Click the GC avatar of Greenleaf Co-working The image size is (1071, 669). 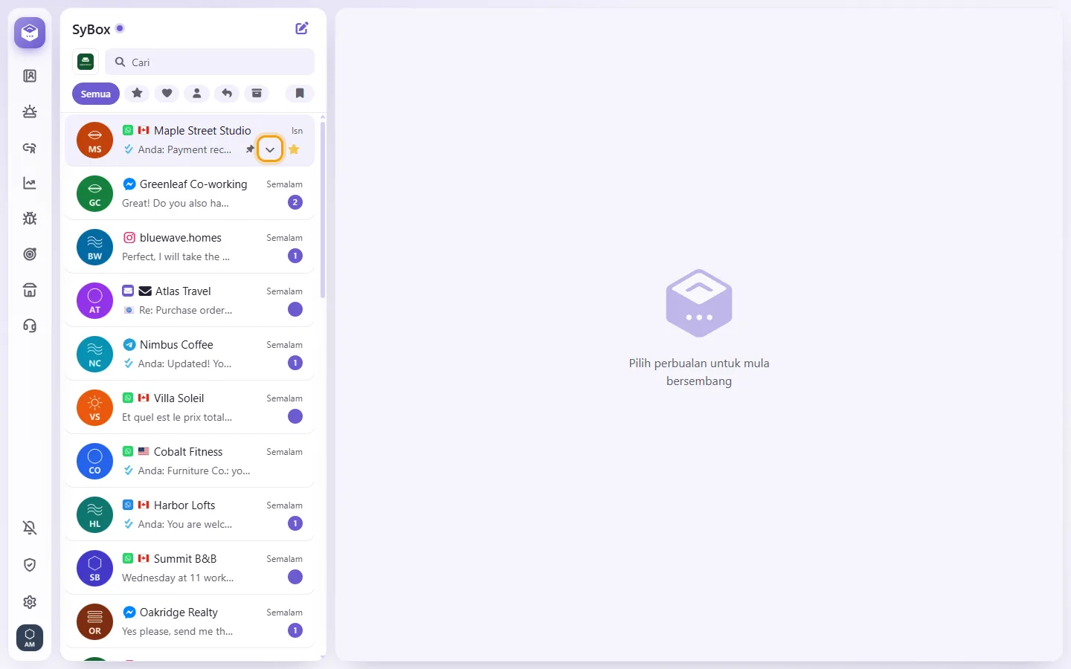(95, 194)
